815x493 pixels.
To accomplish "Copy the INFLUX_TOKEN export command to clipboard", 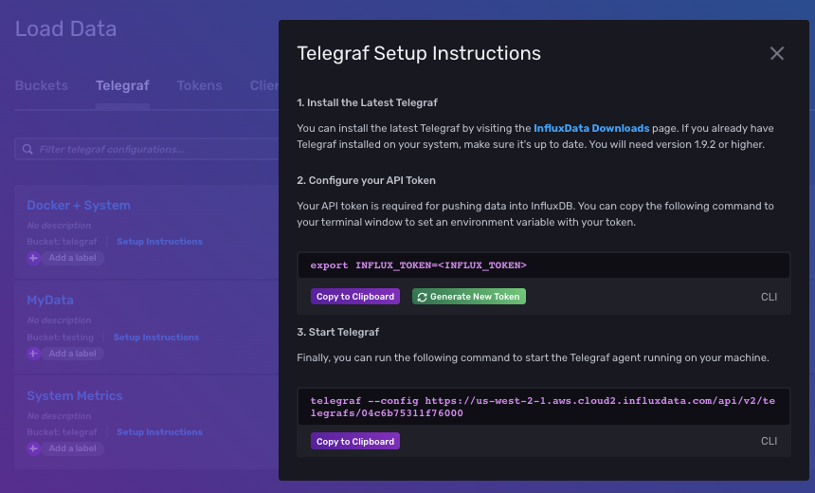I will click(355, 297).
